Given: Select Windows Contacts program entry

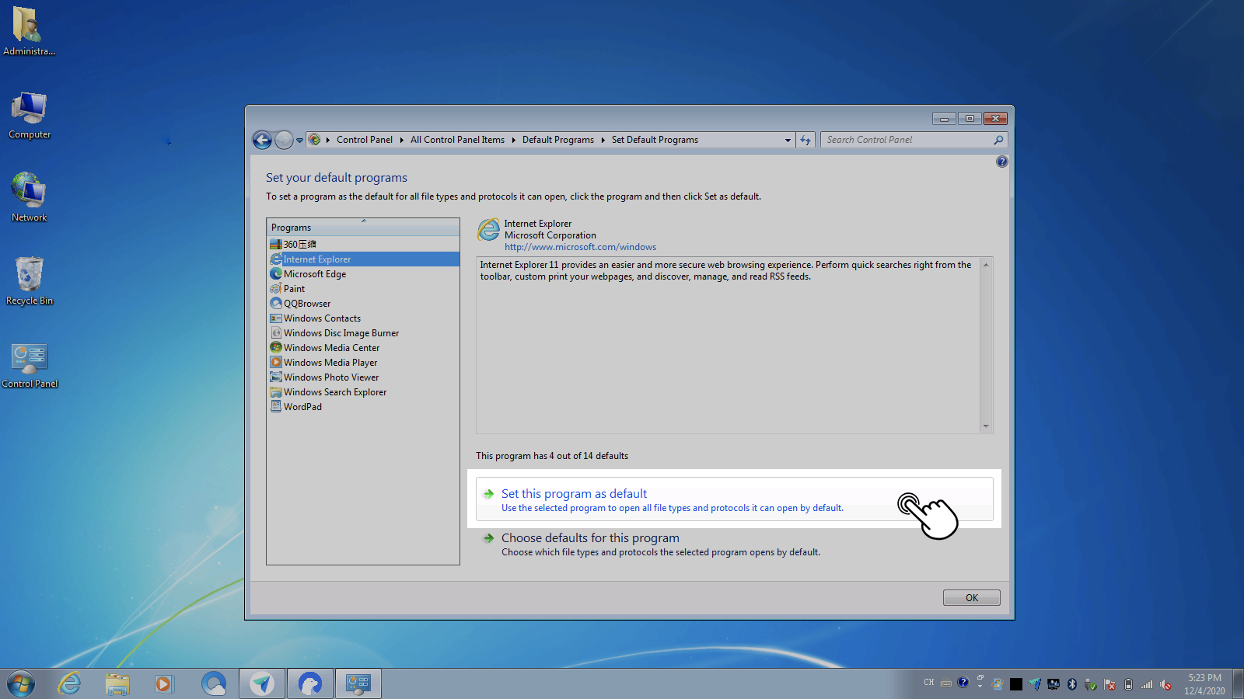Looking at the screenshot, I should 363,318.
